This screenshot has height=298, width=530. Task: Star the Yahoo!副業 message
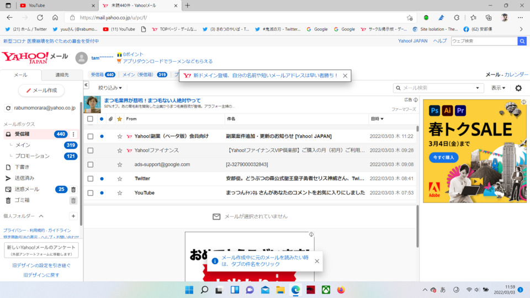[x=120, y=136]
